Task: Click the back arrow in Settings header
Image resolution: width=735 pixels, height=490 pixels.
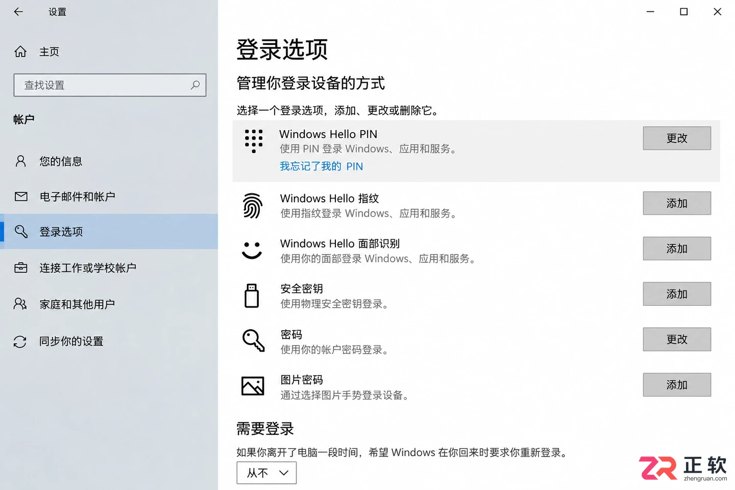Action: pos(18,11)
